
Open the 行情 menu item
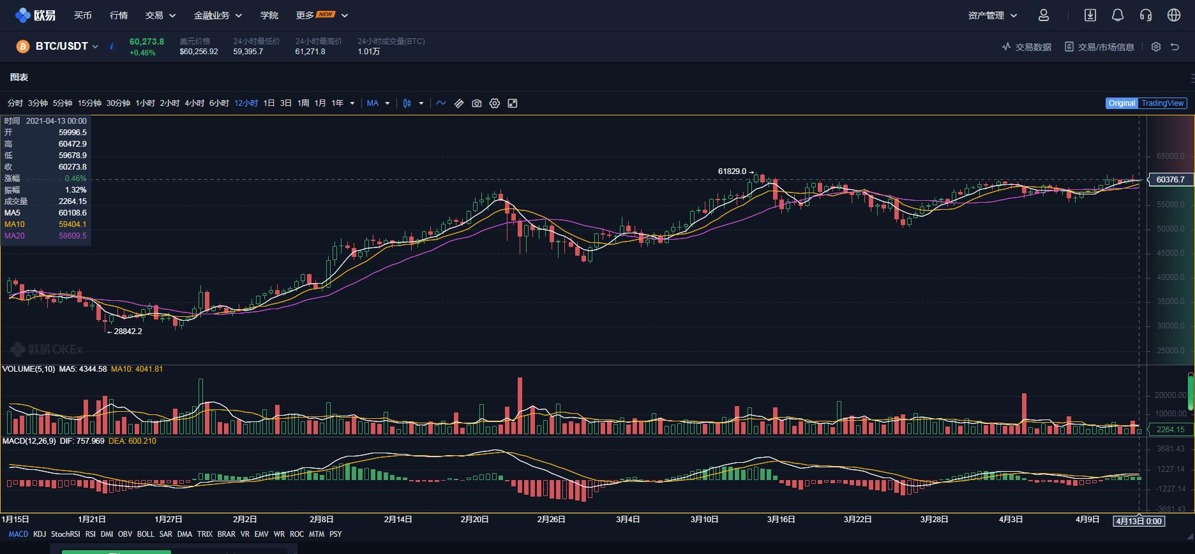pyautogui.click(x=118, y=15)
